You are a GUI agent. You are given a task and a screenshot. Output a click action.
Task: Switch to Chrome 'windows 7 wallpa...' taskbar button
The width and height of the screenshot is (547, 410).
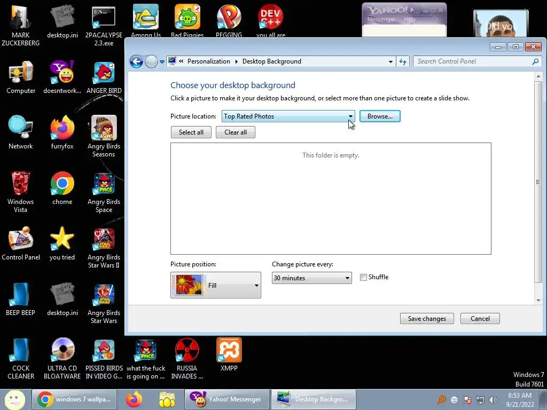[75, 399]
